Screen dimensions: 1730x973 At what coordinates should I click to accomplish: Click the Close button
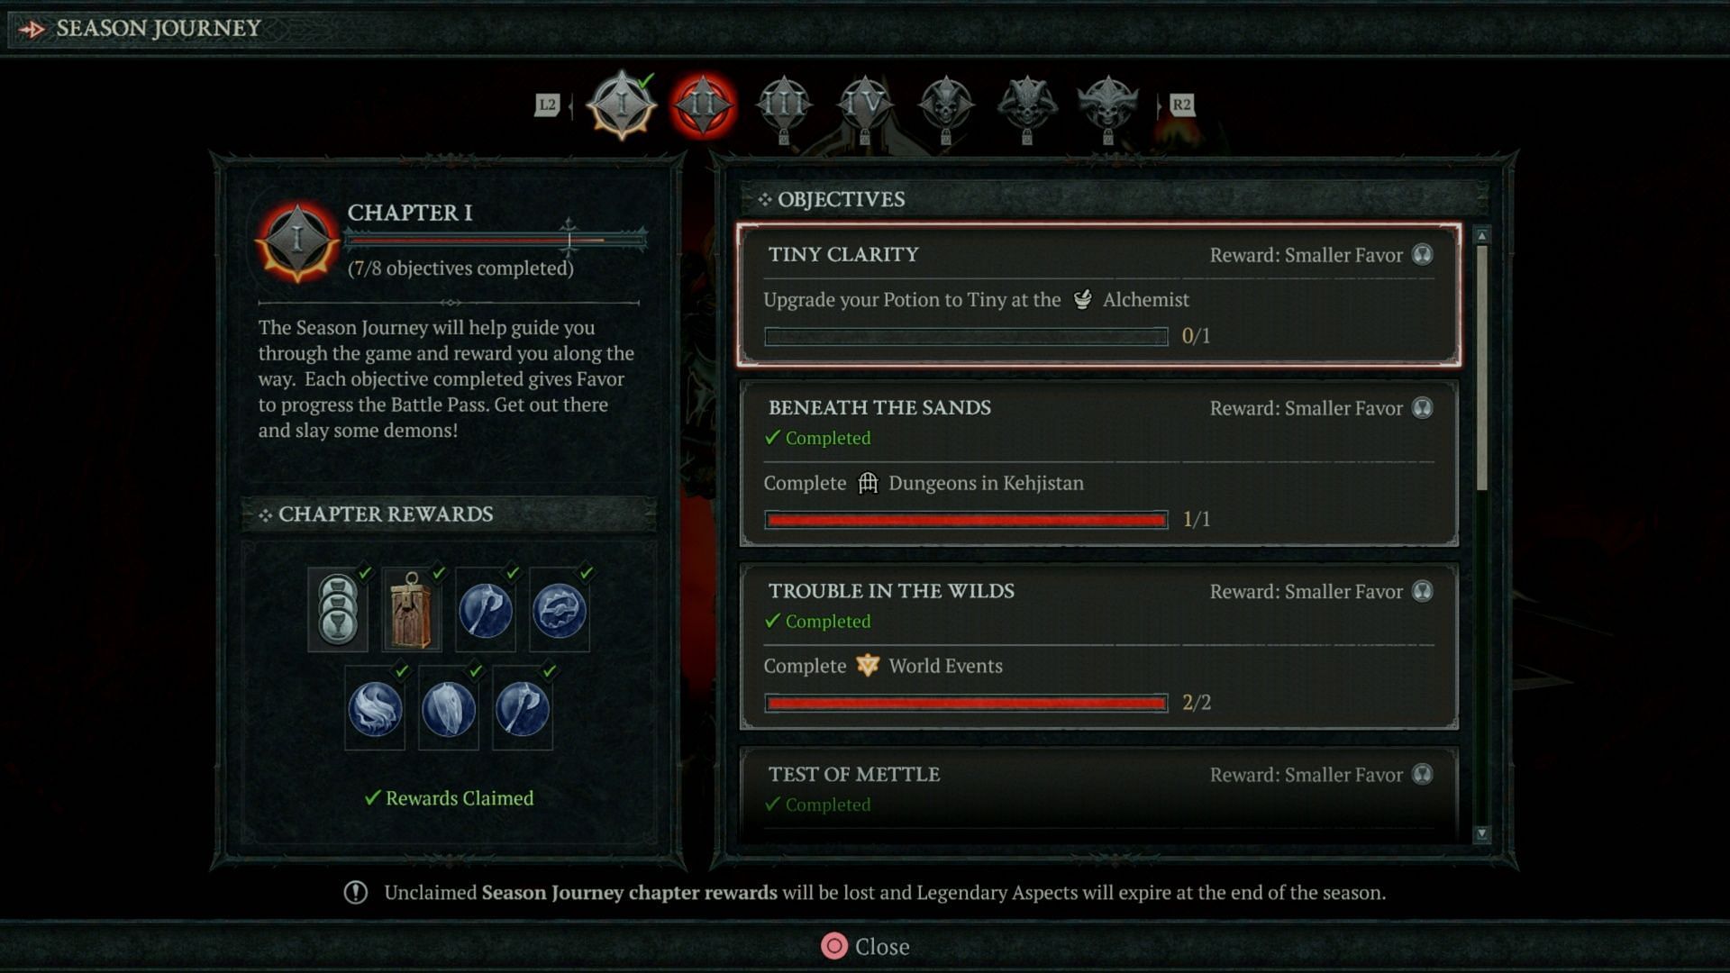(x=865, y=946)
